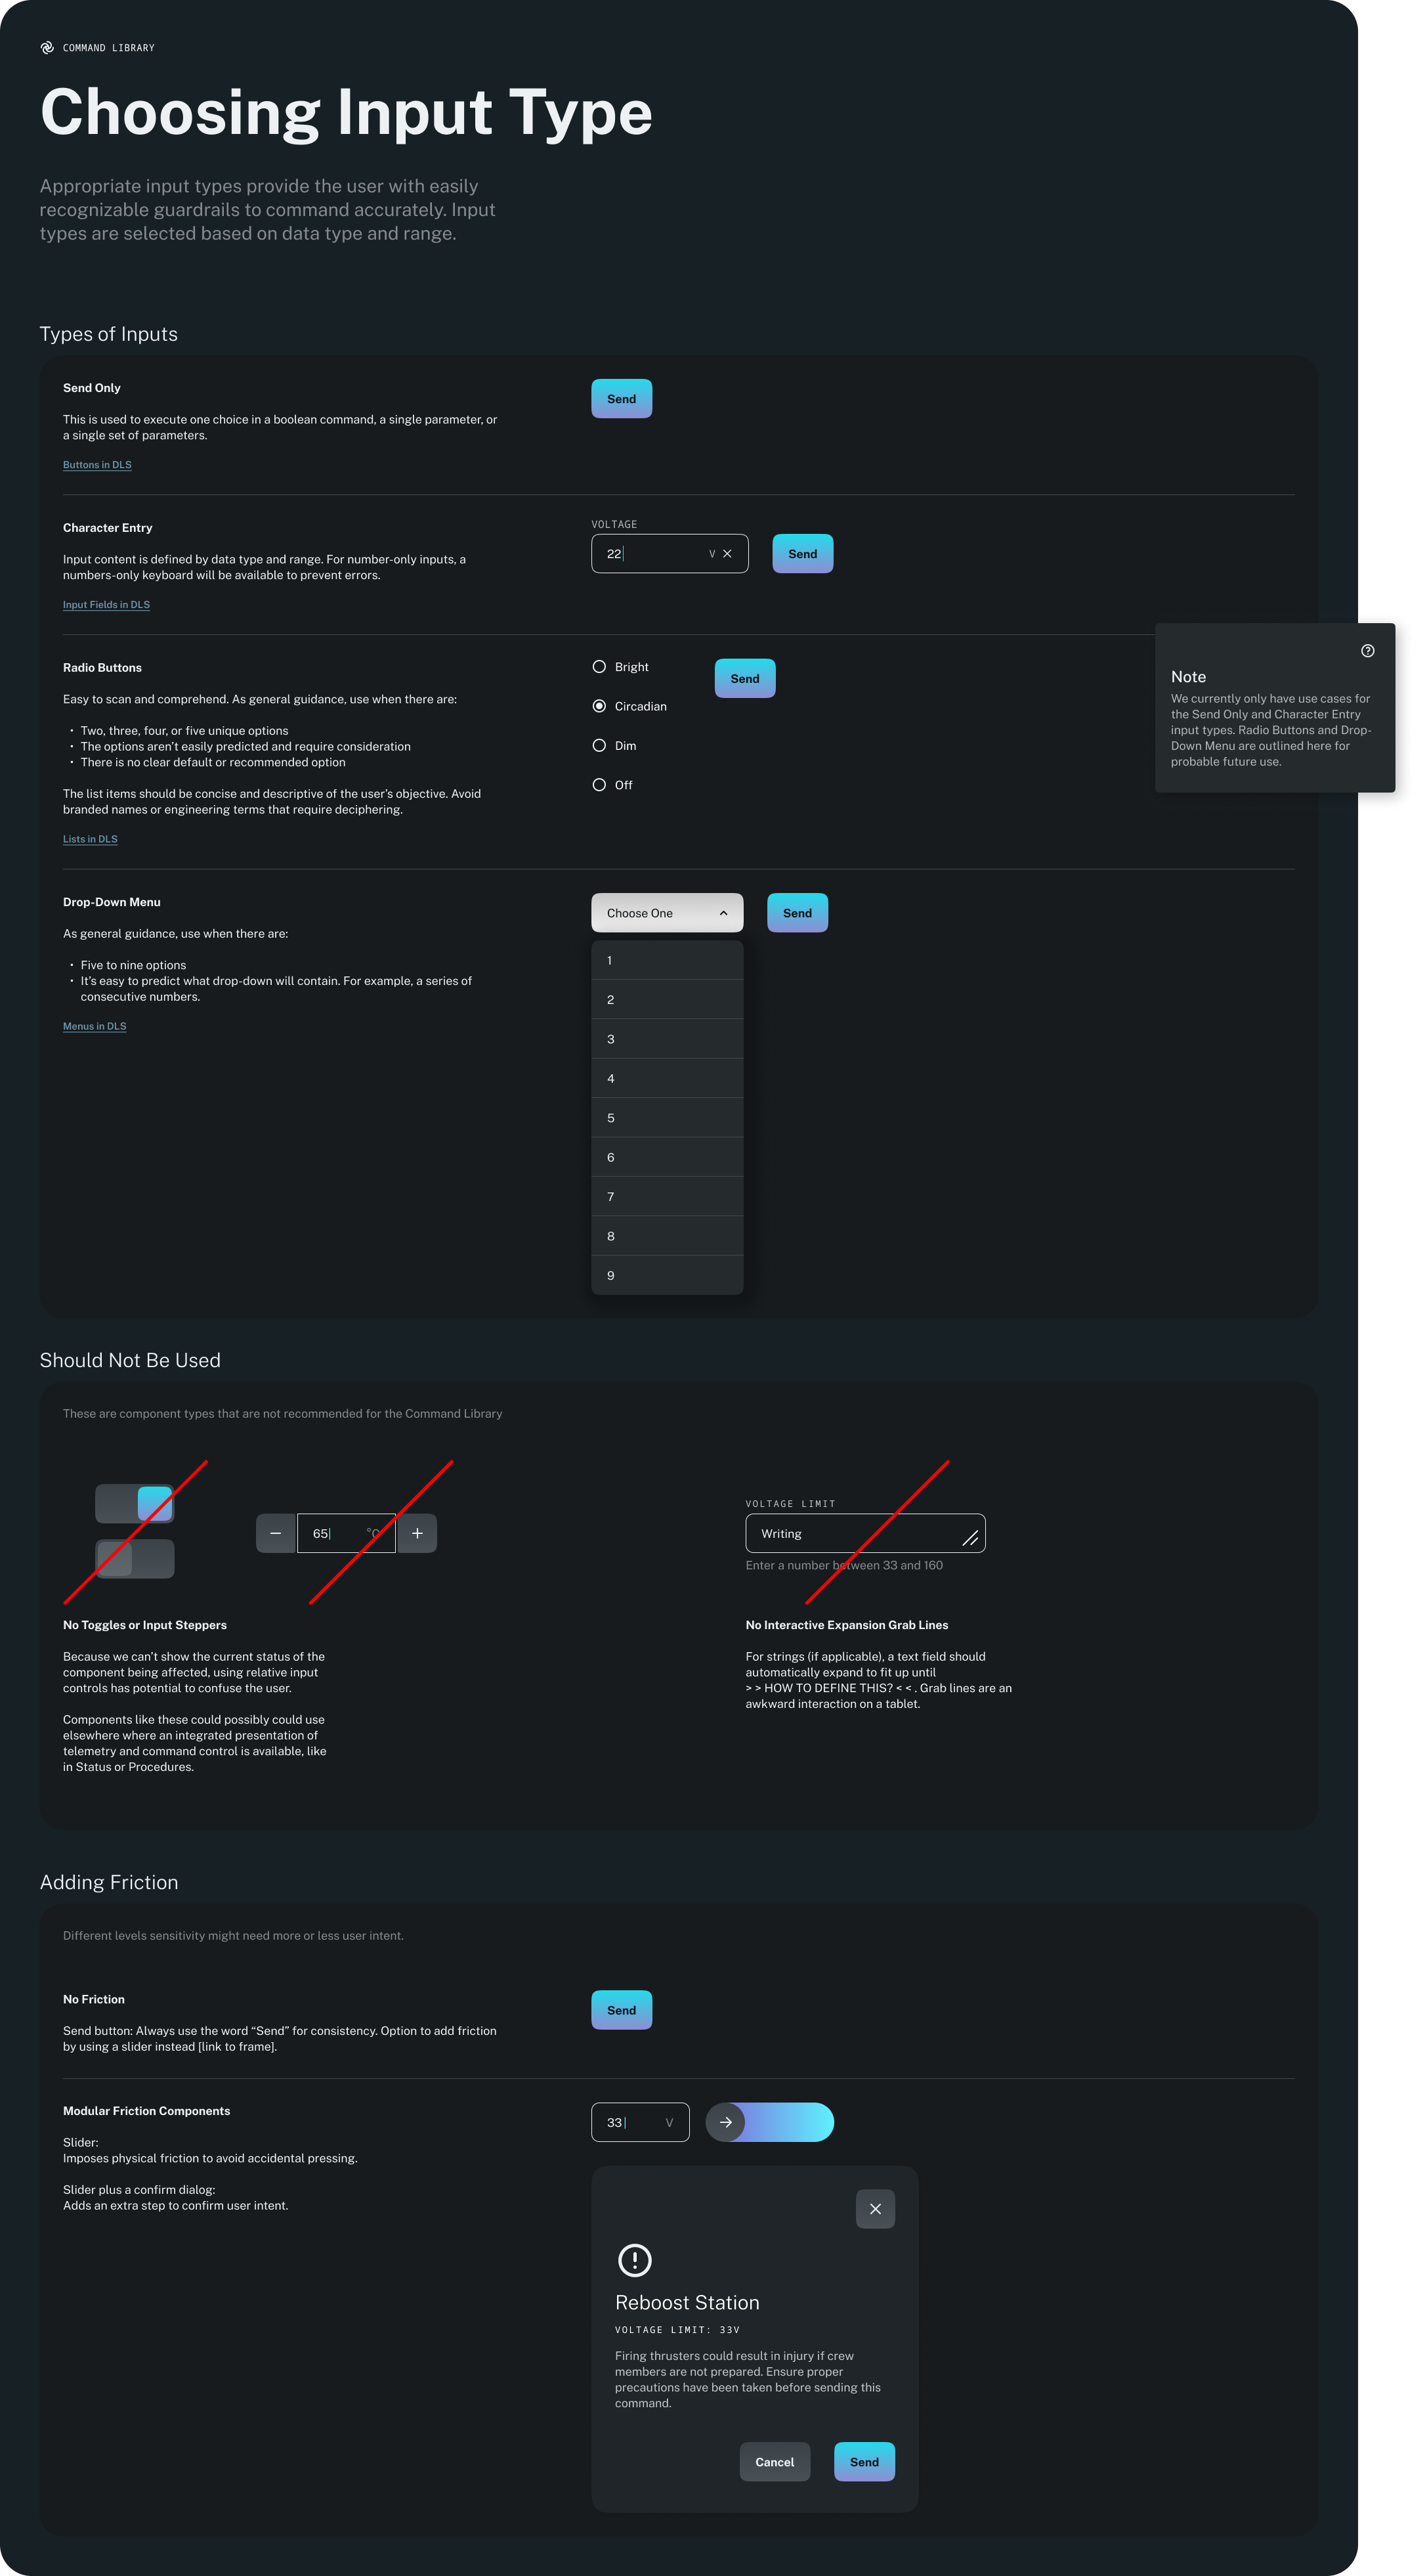Click the clear X icon in Voltage field

(x=727, y=554)
